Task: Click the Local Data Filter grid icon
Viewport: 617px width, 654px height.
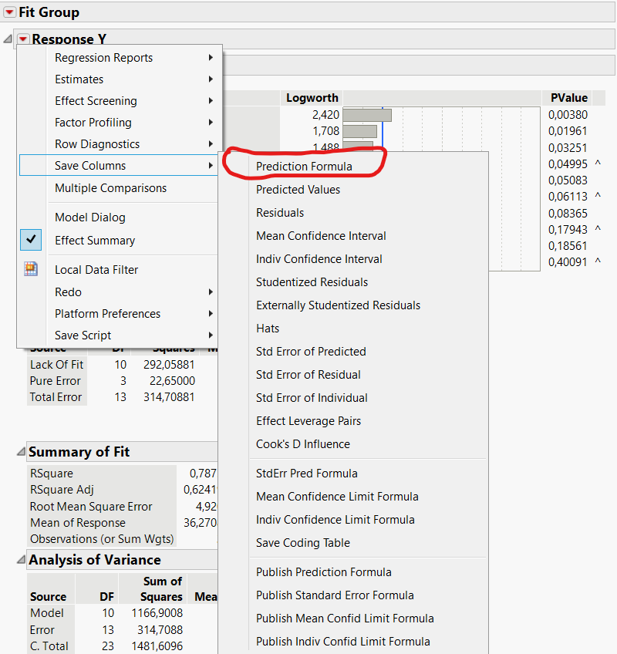Action: click(x=32, y=270)
